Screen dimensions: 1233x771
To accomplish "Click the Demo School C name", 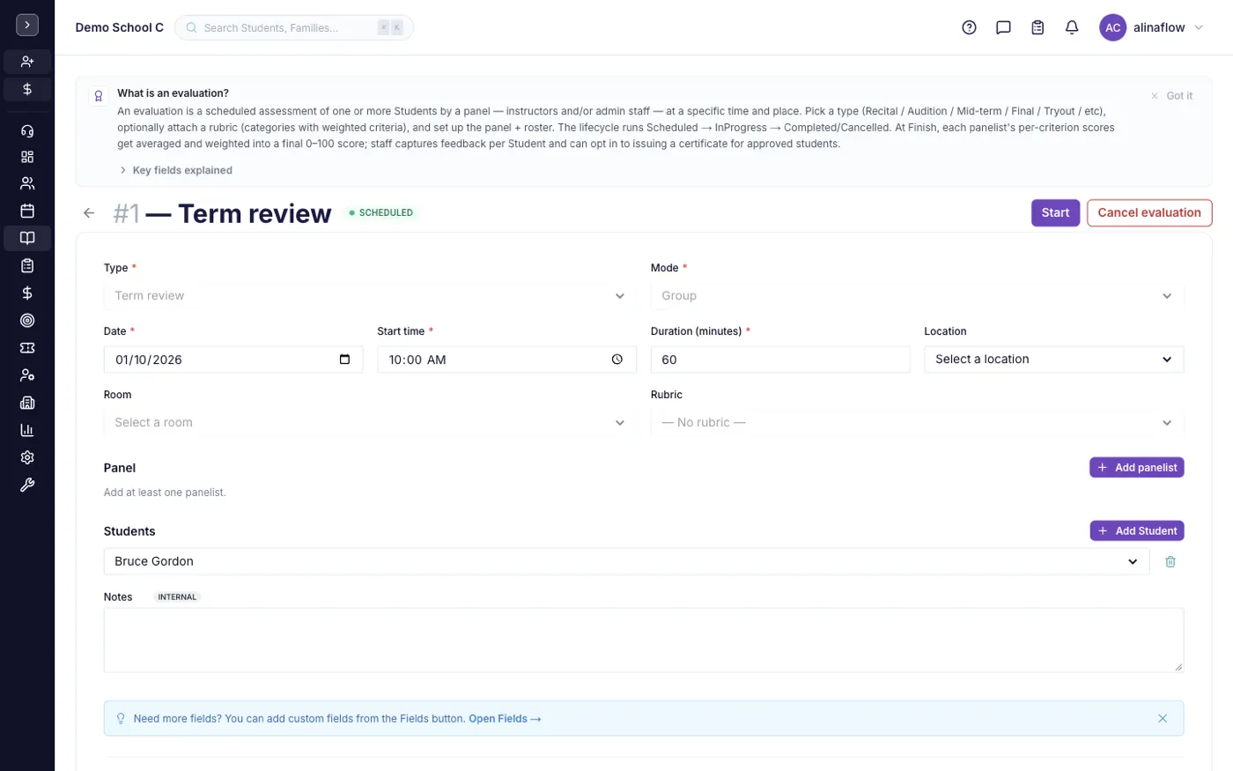I will click(x=120, y=27).
